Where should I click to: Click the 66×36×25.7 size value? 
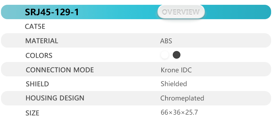pos(179,112)
